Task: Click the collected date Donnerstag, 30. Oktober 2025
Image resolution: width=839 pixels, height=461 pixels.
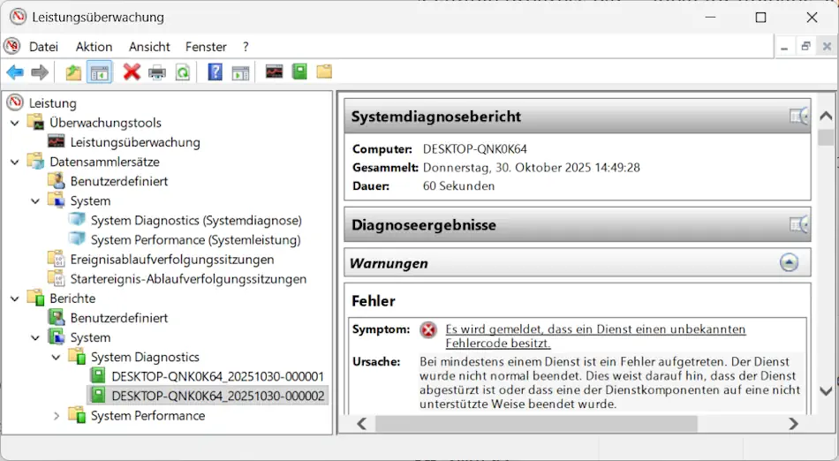Action: point(507,168)
